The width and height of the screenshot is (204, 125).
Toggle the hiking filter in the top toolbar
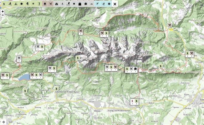(4, 4)
